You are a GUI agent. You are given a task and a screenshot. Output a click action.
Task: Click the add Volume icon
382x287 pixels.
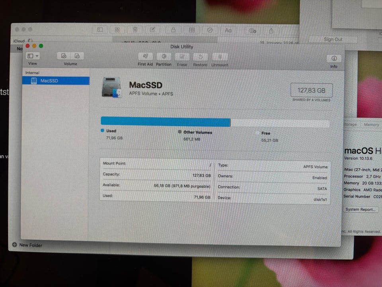tap(64, 56)
